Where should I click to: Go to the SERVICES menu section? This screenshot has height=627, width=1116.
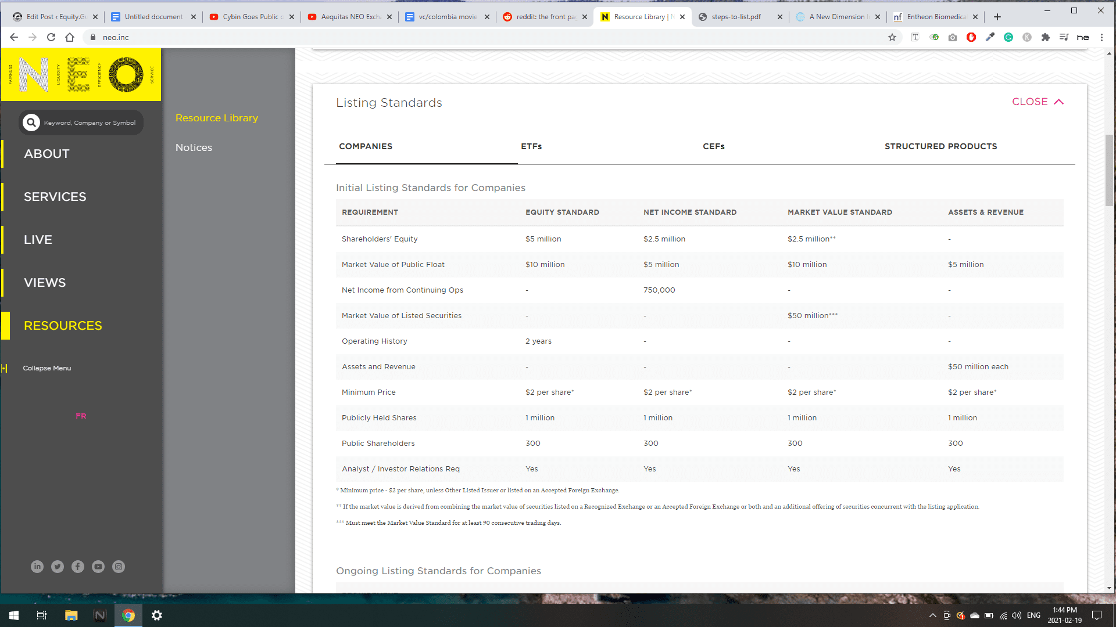click(x=55, y=197)
